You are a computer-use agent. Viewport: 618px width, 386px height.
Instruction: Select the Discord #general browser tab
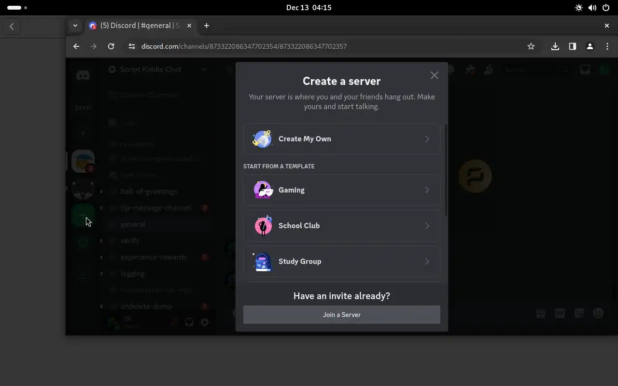140,26
